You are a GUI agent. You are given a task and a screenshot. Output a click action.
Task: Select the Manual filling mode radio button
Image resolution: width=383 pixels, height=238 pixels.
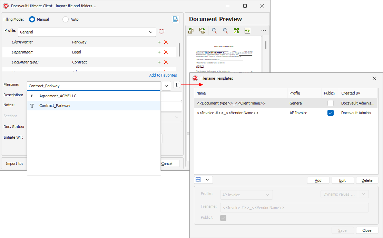point(32,19)
